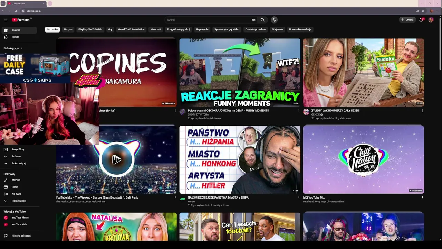
Task: Open options menu for NAJŚMIESZNIEJSZE PAŃSTWA video
Action: [299, 198]
